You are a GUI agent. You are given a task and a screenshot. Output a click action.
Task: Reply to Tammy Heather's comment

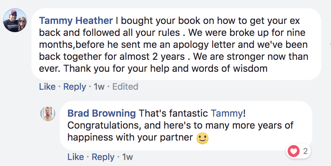(75, 87)
